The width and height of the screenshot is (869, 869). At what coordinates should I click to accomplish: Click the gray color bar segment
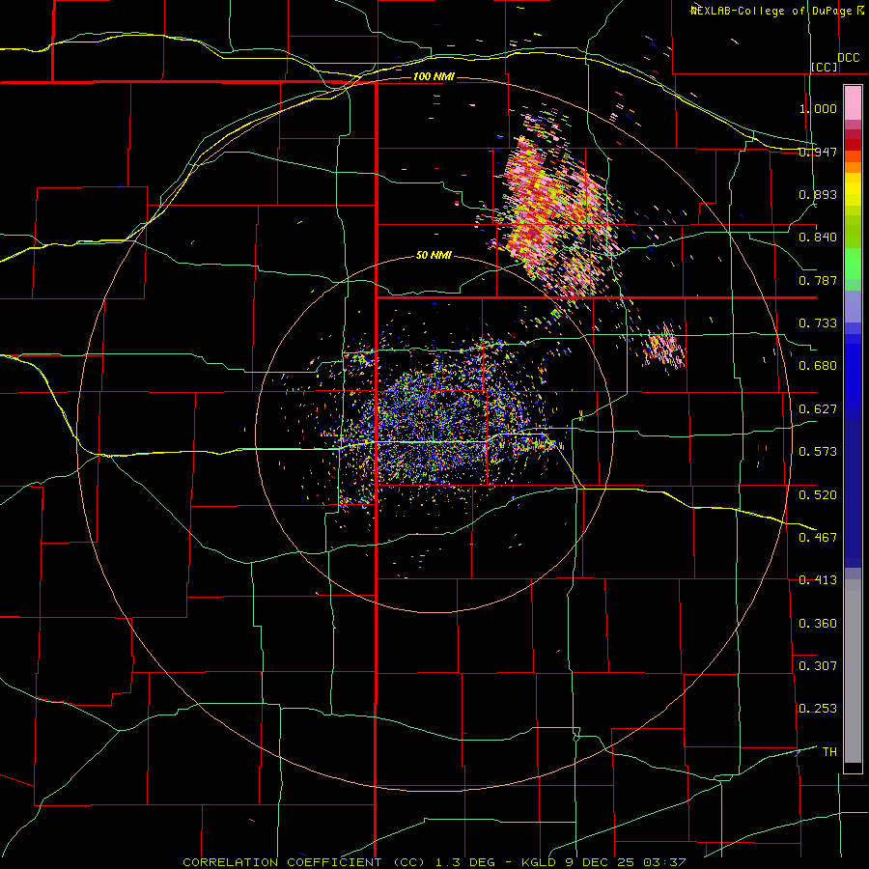click(853, 671)
